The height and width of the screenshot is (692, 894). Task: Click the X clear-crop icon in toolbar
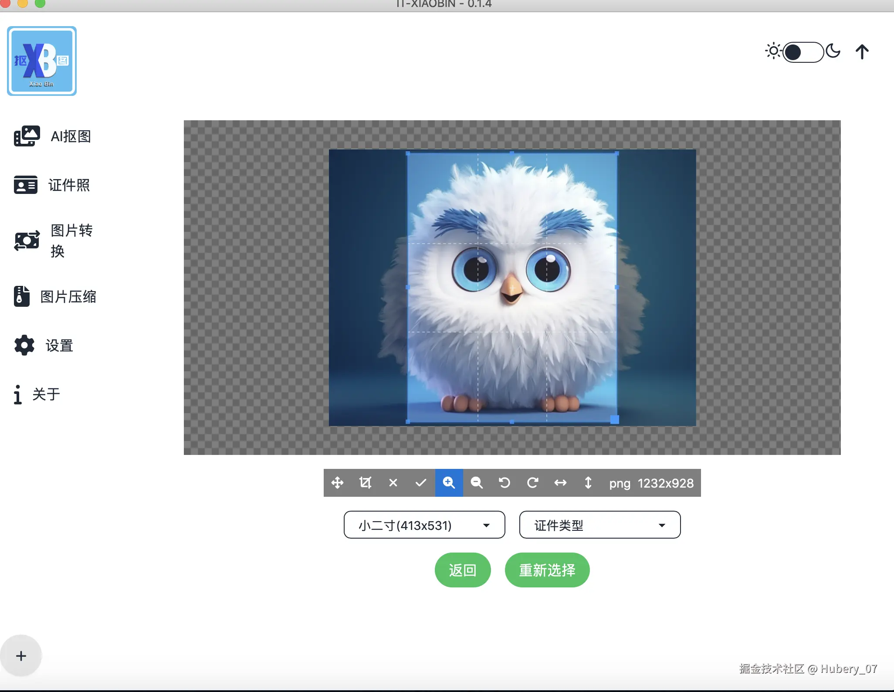(x=393, y=483)
